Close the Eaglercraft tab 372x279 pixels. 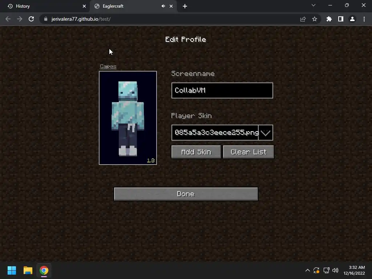[x=171, y=6]
